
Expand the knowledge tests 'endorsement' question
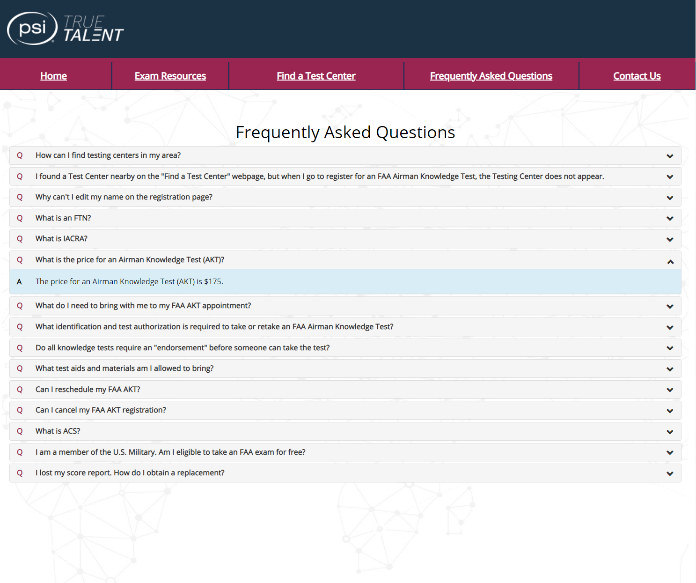tap(345, 348)
